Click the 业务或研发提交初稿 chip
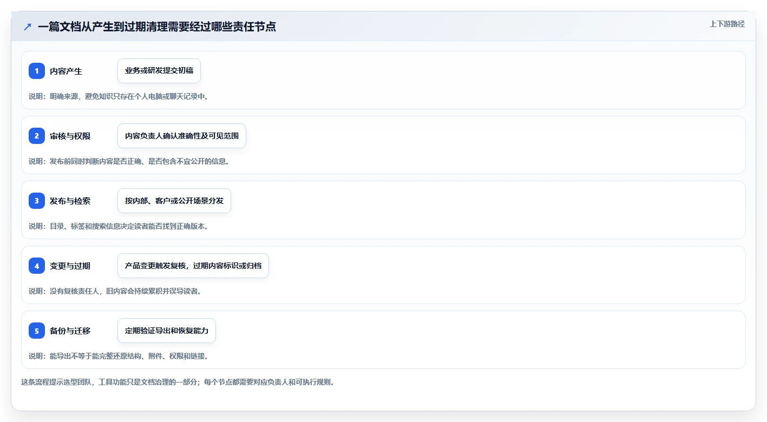 tap(159, 71)
